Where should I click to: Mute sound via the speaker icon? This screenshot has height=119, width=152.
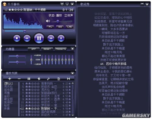tap(48, 21)
